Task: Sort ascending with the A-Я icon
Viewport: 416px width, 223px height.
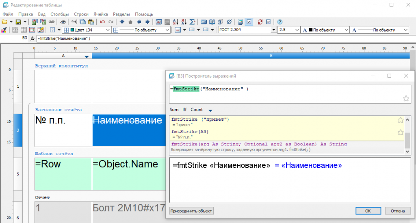Action: (175, 22)
